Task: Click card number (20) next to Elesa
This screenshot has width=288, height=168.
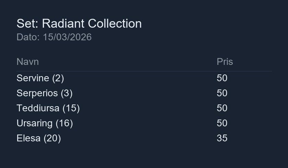Action: click(x=52, y=138)
